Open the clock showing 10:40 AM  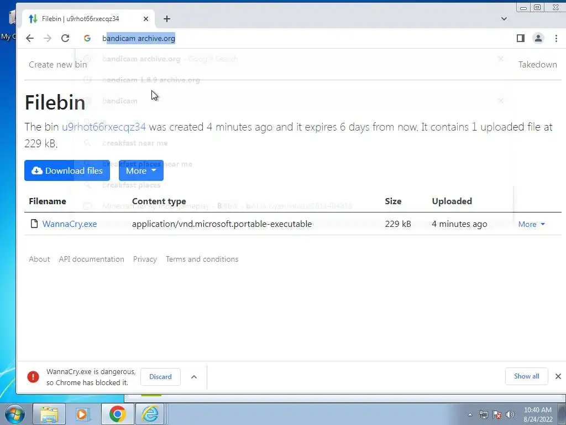538,414
